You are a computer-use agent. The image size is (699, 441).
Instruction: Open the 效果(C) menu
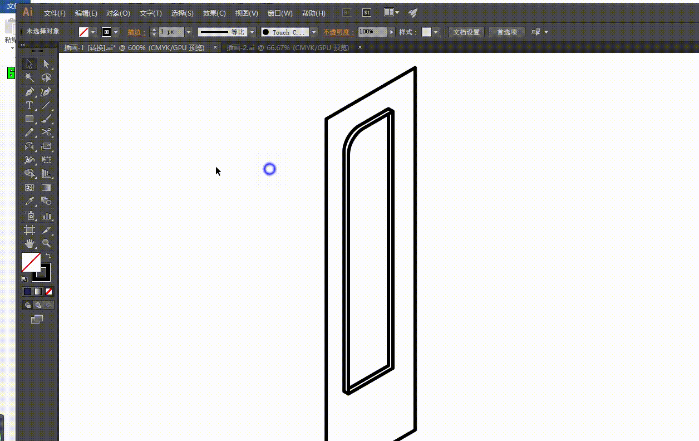[214, 13]
